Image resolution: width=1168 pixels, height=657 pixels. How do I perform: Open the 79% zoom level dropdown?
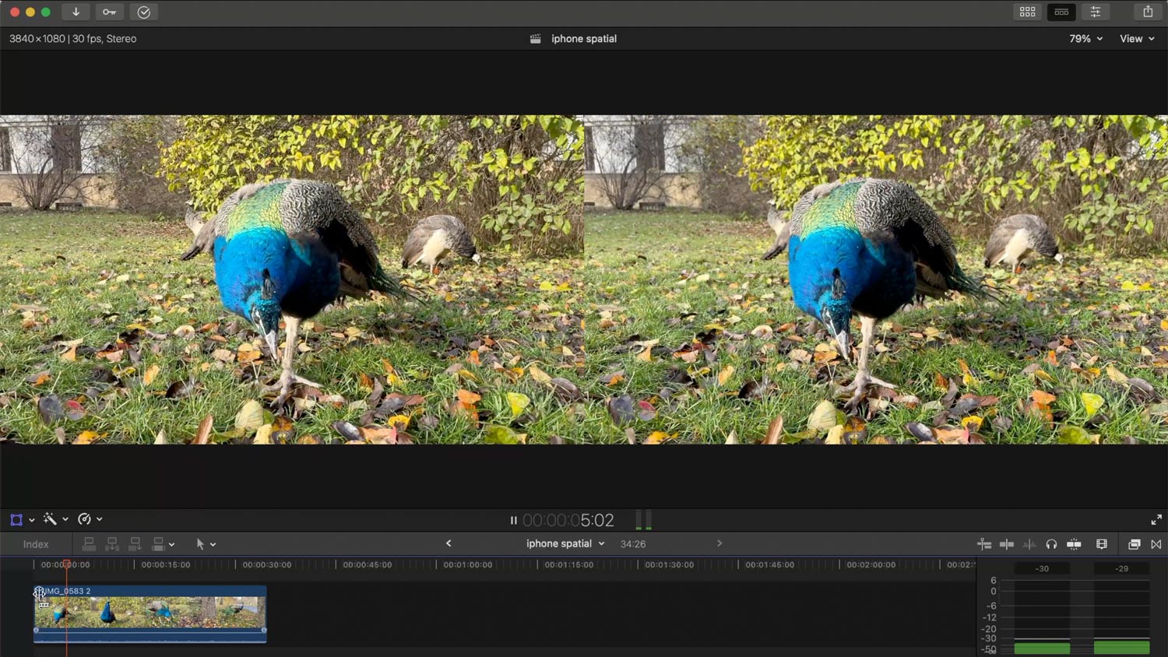pyautogui.click(x=1085, y=38)
